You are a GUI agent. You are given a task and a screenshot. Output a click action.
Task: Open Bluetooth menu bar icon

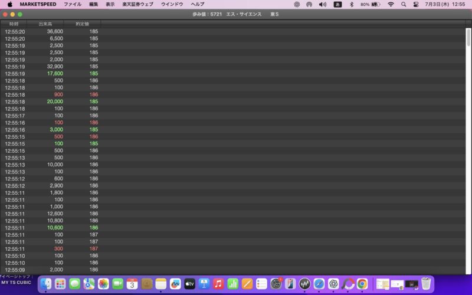tap(351, 4)
